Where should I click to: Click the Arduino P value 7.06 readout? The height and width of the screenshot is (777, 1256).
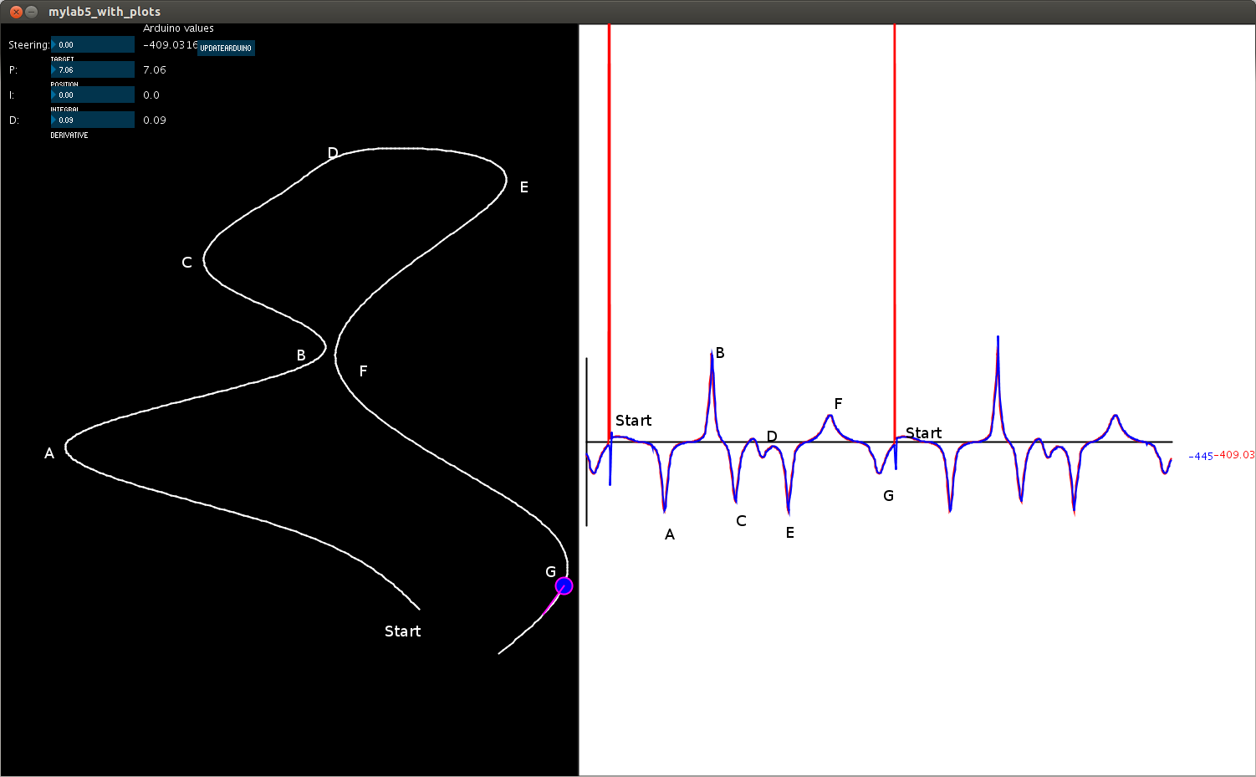155,70
